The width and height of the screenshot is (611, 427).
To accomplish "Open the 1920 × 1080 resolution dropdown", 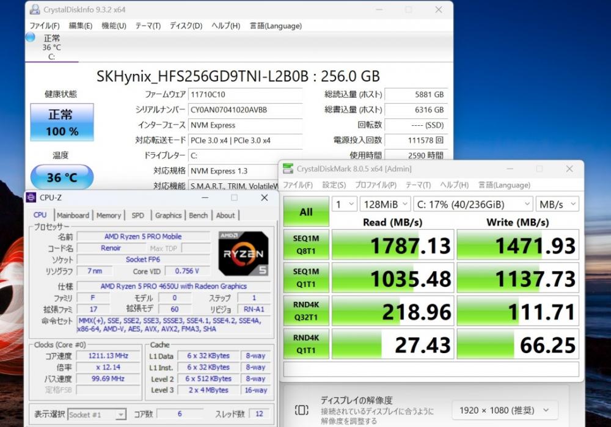I will [x=505, y=411].
